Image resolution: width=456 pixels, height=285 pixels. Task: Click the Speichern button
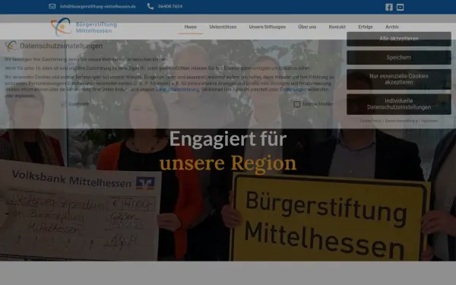pyautogui.click(x=399, y=57)
